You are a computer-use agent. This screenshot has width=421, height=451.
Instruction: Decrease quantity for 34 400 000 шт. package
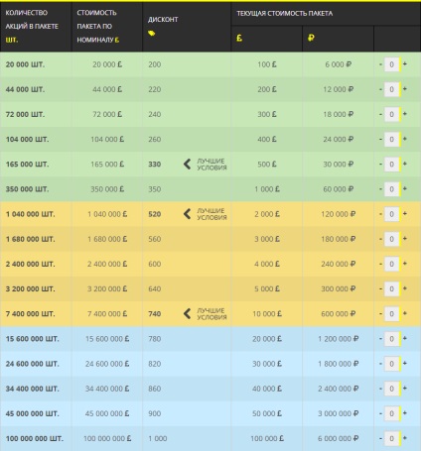point(380,389)
